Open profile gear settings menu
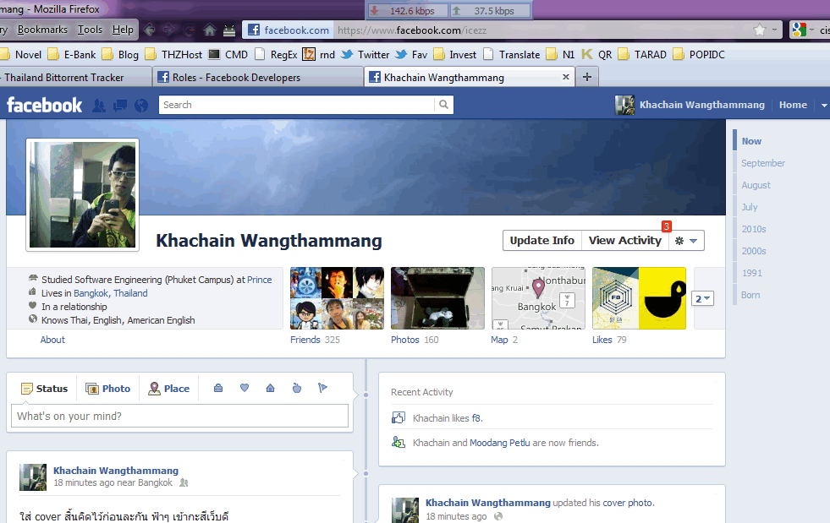830x523 pixels. 686,241
